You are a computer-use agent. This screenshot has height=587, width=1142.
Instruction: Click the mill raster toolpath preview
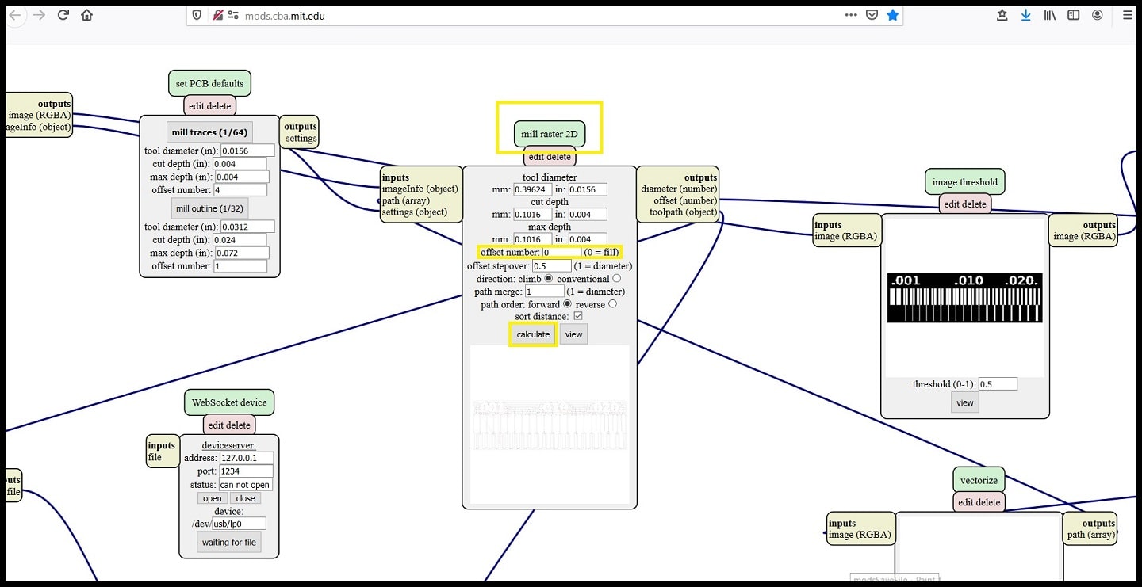550,425
